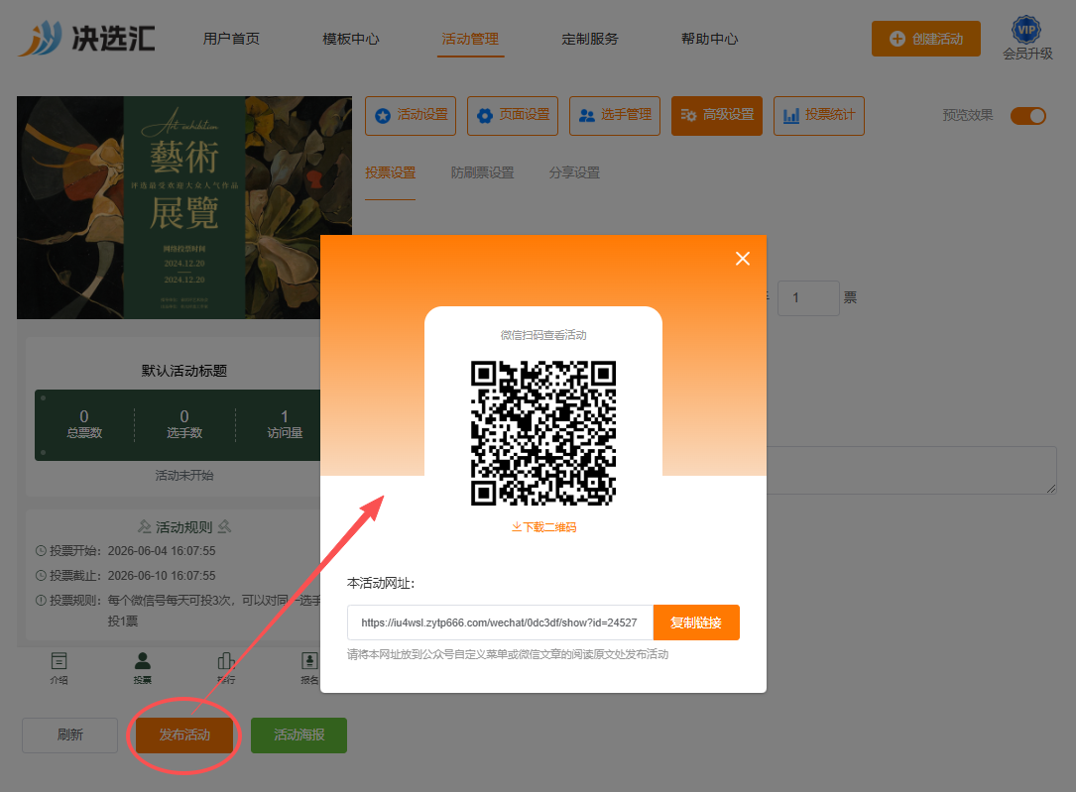
Task: Switch to 防刷票设置 tab
Action: click(x=482, y=172)
